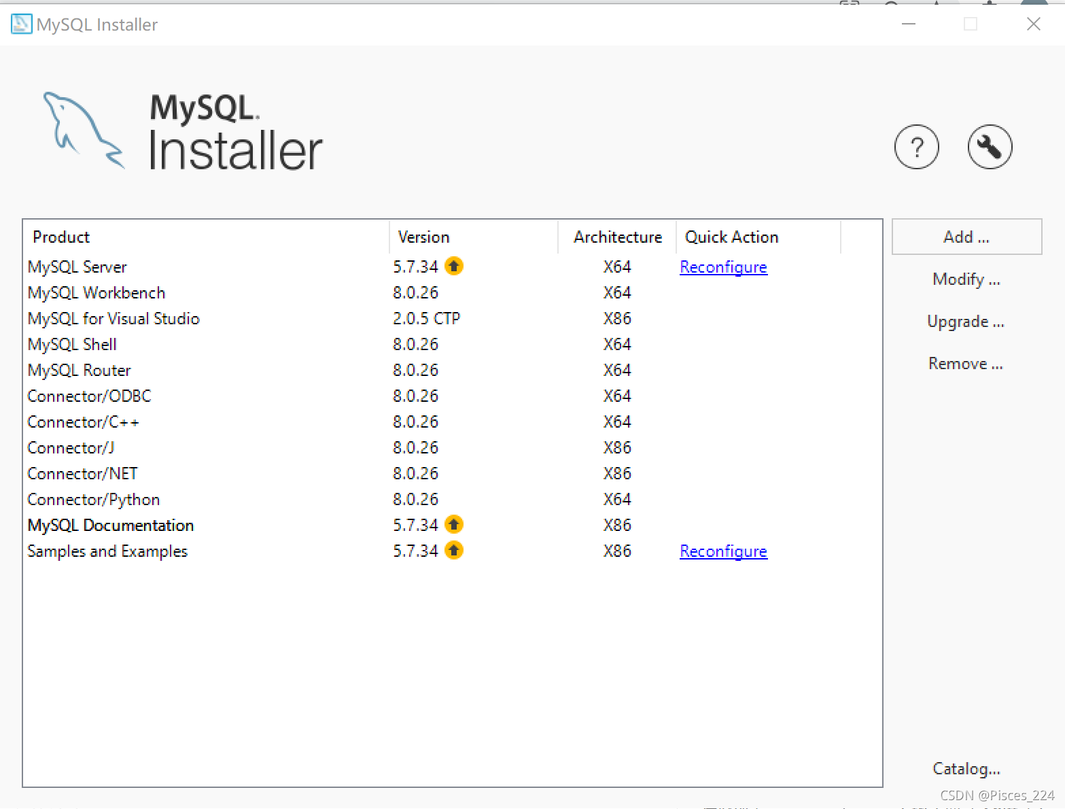
Task: Click 8.0.26 version of Connector/C++
Action: click(x=415, y=422)
